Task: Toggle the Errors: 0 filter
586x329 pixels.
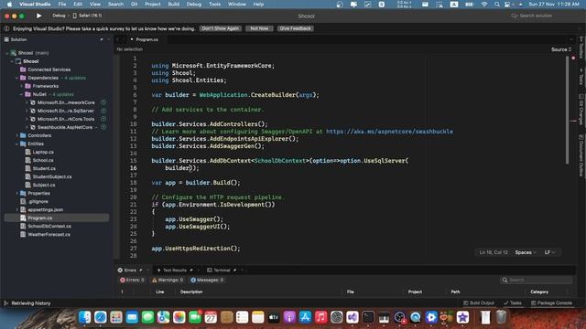Action: tap(132, 280)
